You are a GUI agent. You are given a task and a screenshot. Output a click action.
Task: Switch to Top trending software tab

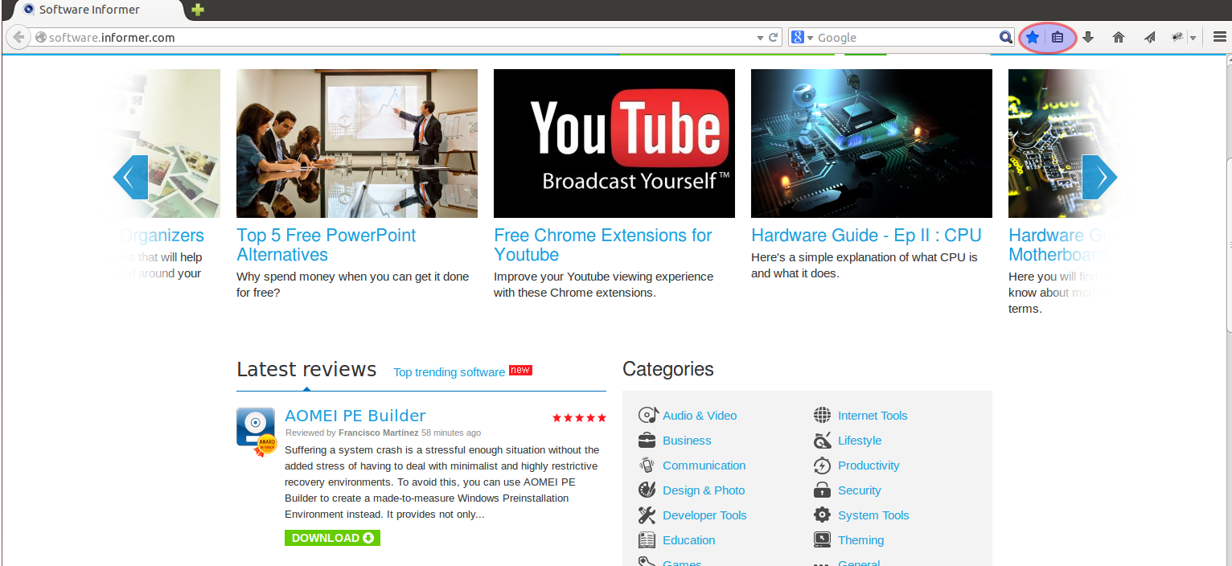coord(450,372)
